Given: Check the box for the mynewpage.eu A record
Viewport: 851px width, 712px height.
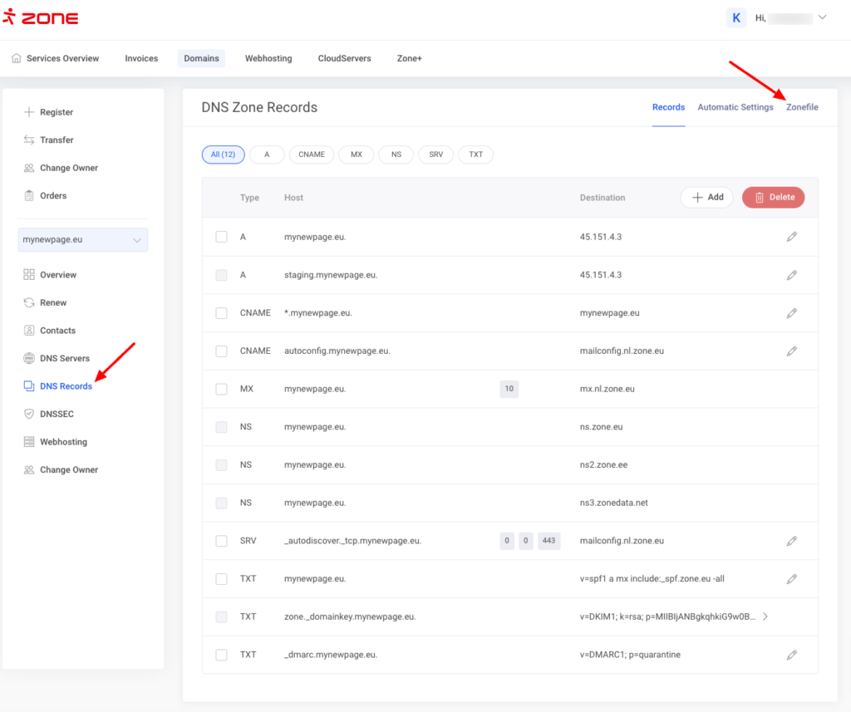Looking at the screenshot, I should coord(221,237).
